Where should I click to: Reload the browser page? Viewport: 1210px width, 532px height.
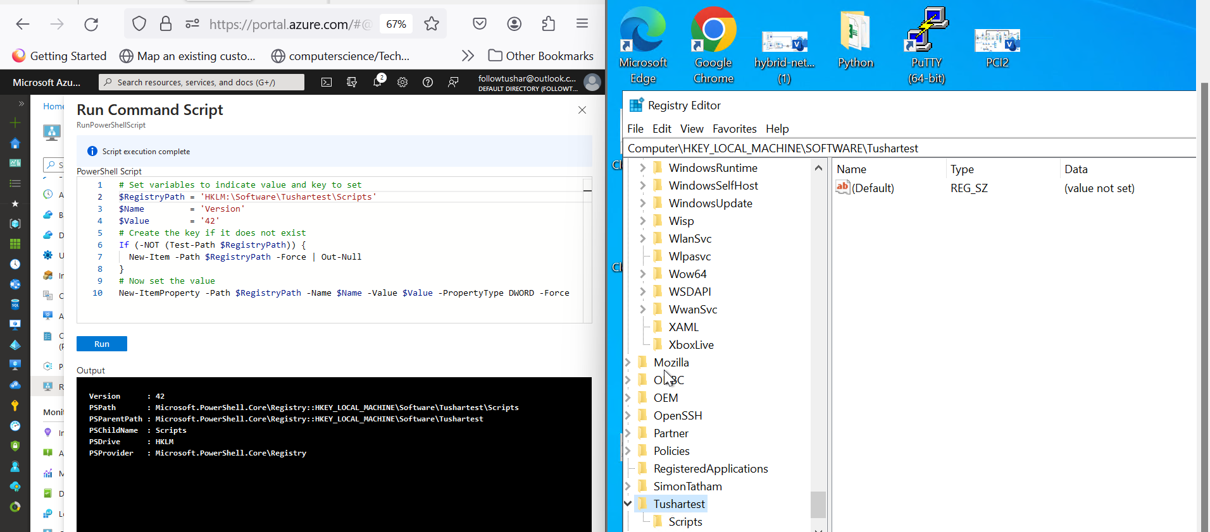(91, 24)
